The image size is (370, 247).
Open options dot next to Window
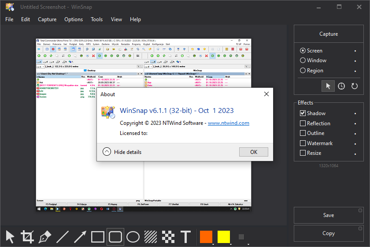pos(355,61)
